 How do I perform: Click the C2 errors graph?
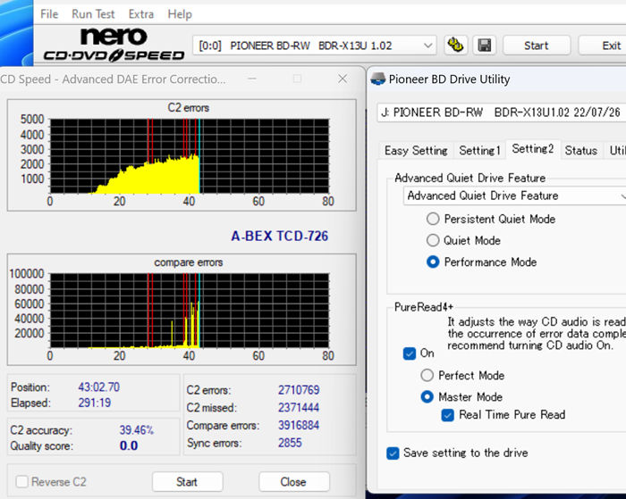click(190, 156)
